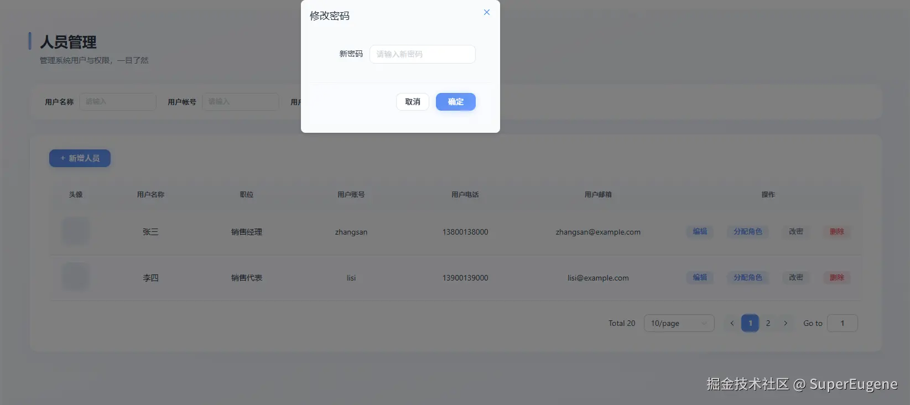
Task: Click the 修改密码 dialog title
Action: tap(330, 15)
